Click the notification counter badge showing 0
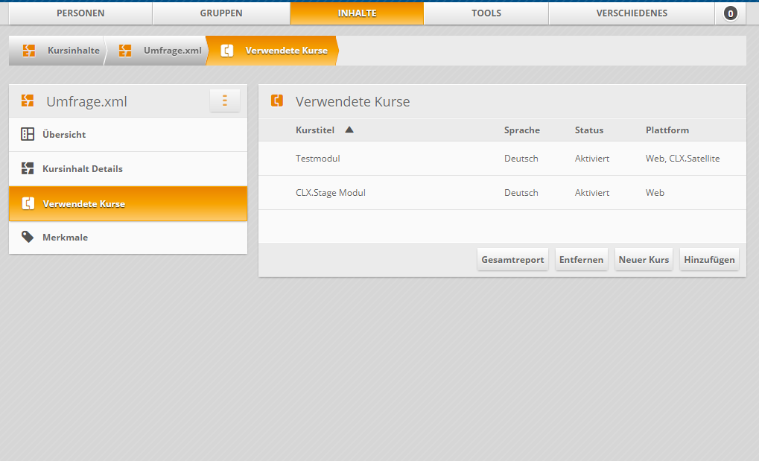 click(731, 13)
